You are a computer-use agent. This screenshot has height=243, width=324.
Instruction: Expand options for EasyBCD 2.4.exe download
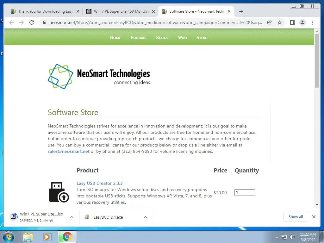[x=146, y=217]
